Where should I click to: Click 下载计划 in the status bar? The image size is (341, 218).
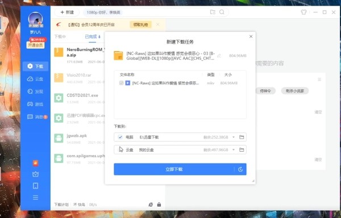tap(61, 204)
